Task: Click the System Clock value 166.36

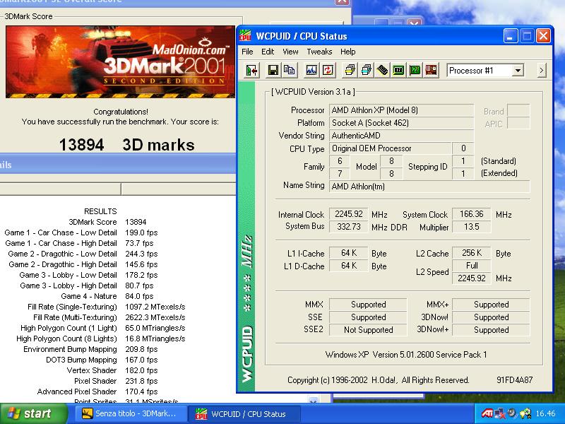Action: tap(471, 214)
